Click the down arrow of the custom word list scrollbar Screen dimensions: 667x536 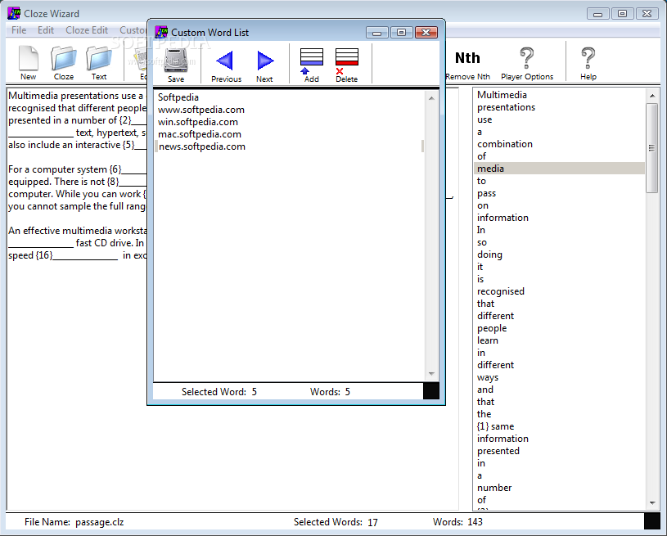[431, 374]
